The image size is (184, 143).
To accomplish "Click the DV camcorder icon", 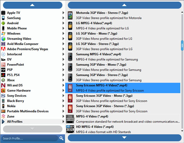I will [3, 60].
